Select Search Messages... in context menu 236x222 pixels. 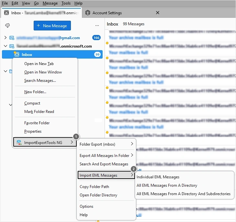point(45,81)
